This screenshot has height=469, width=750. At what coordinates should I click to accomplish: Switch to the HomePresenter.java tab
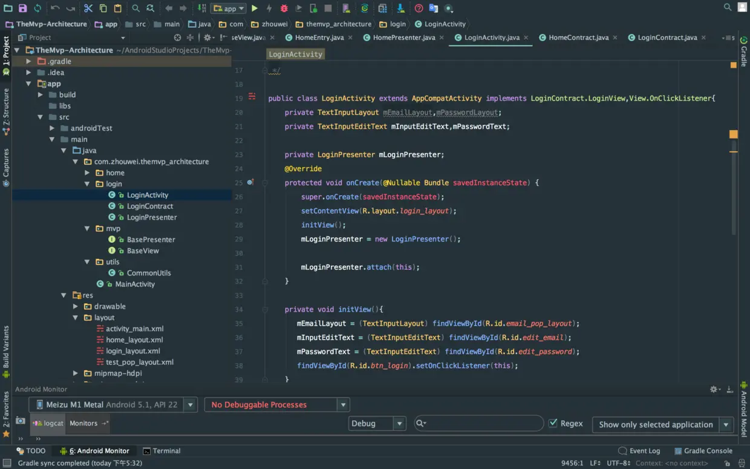403,38
